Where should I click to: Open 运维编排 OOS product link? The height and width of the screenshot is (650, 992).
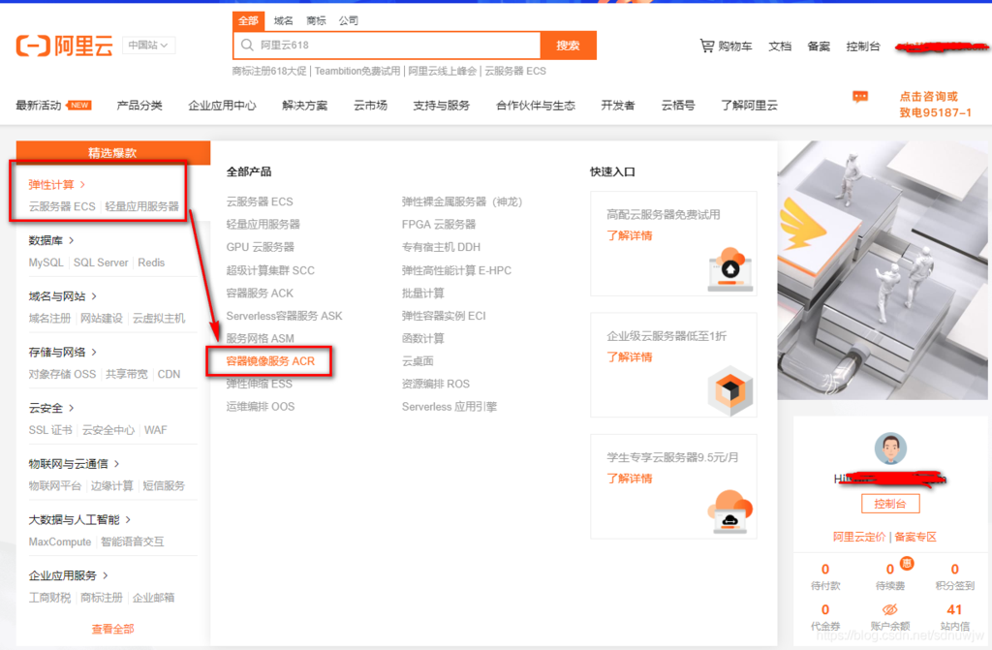[x=260, y=407]
